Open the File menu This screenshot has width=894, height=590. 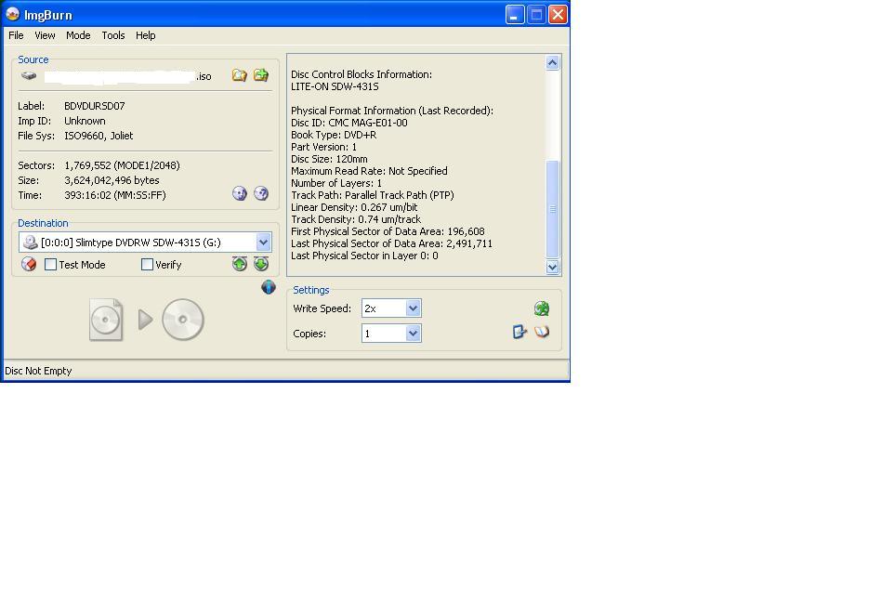16,35
